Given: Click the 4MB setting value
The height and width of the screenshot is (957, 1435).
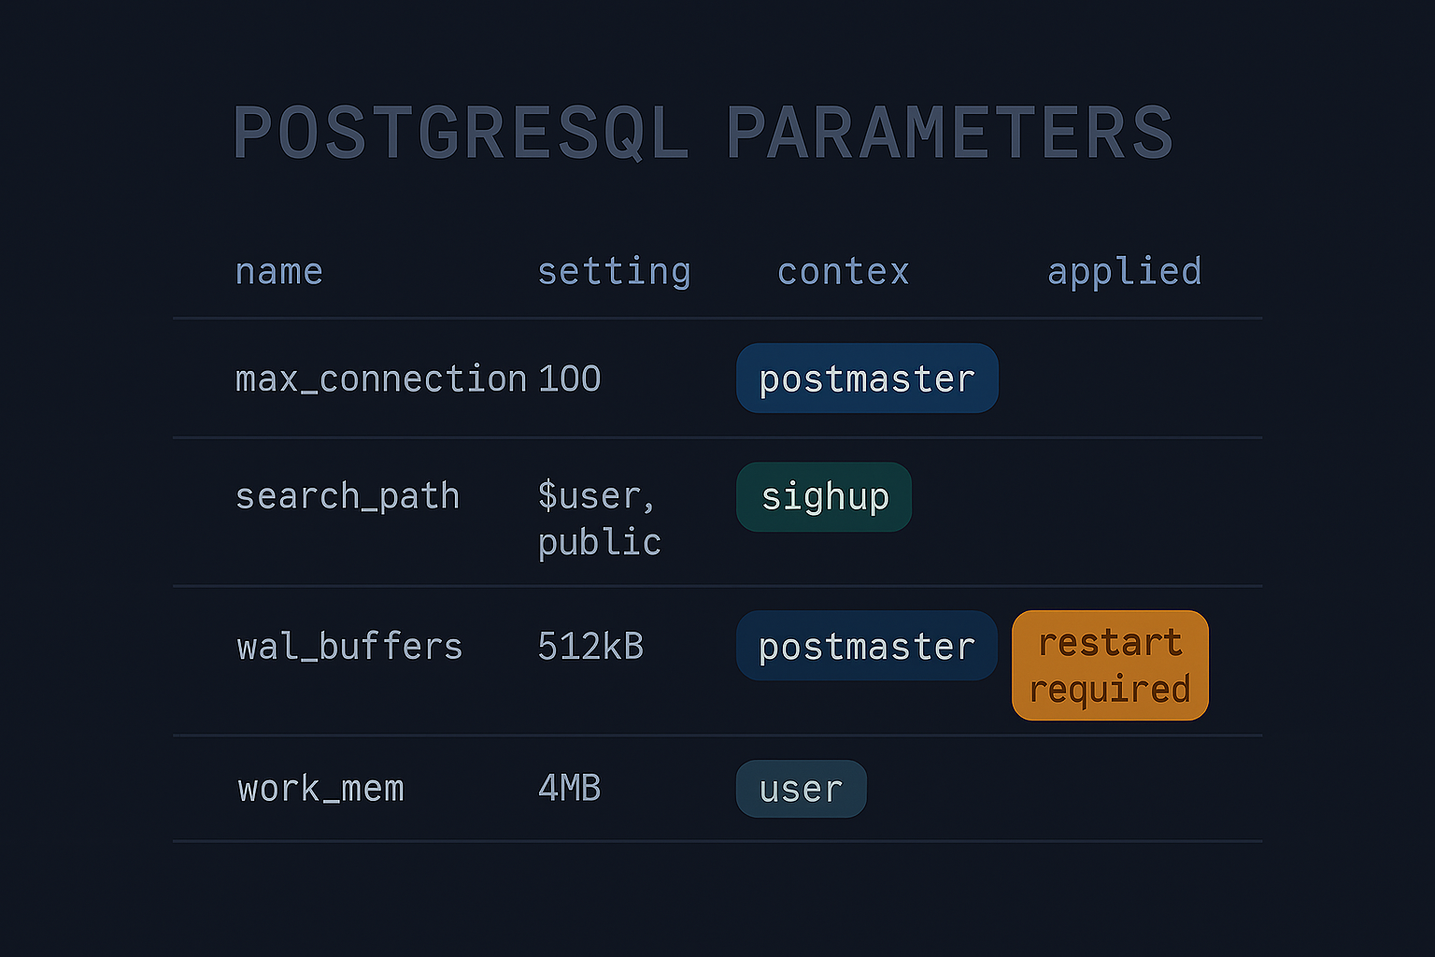Looking at the screenshot, I should pyautogui.click(x=569, y=789).
